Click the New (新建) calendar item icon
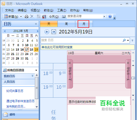Viewport: 137px width, 120px height. click(6, 16)
